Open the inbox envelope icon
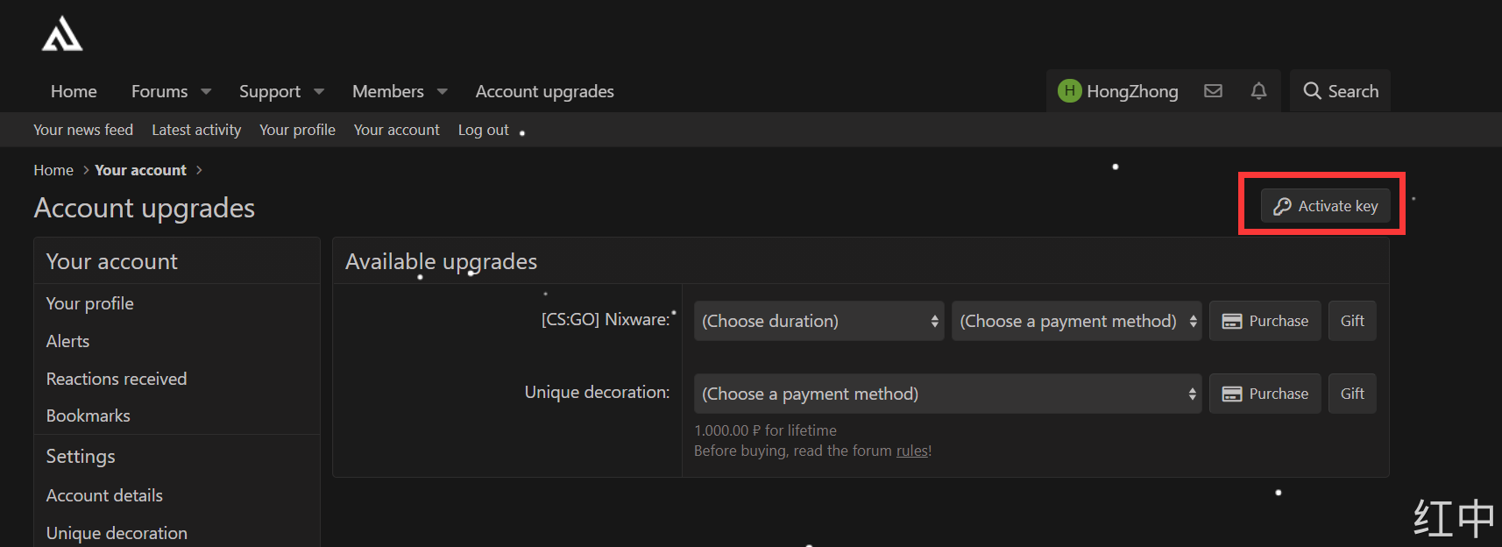1502x547 pixels. [1213, 91]
